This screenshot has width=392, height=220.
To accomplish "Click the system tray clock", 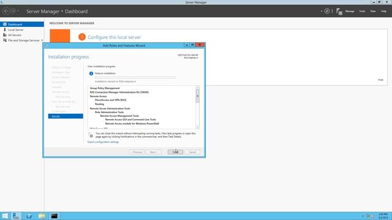I will (383, 216).
